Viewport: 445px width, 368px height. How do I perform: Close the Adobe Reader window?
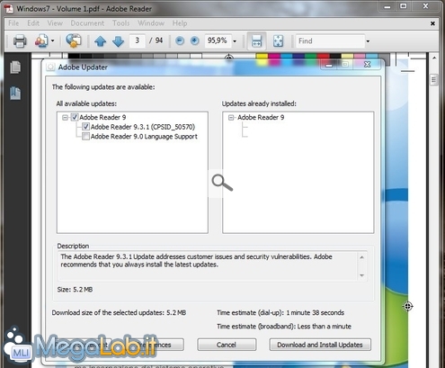(x=425, y=6)
